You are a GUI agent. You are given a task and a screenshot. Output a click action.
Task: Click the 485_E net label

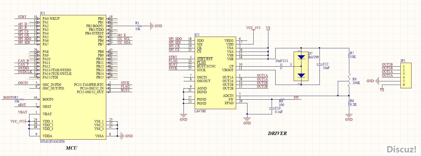click(122, 35)
